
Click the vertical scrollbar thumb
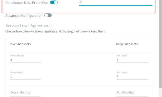point(160,44)
